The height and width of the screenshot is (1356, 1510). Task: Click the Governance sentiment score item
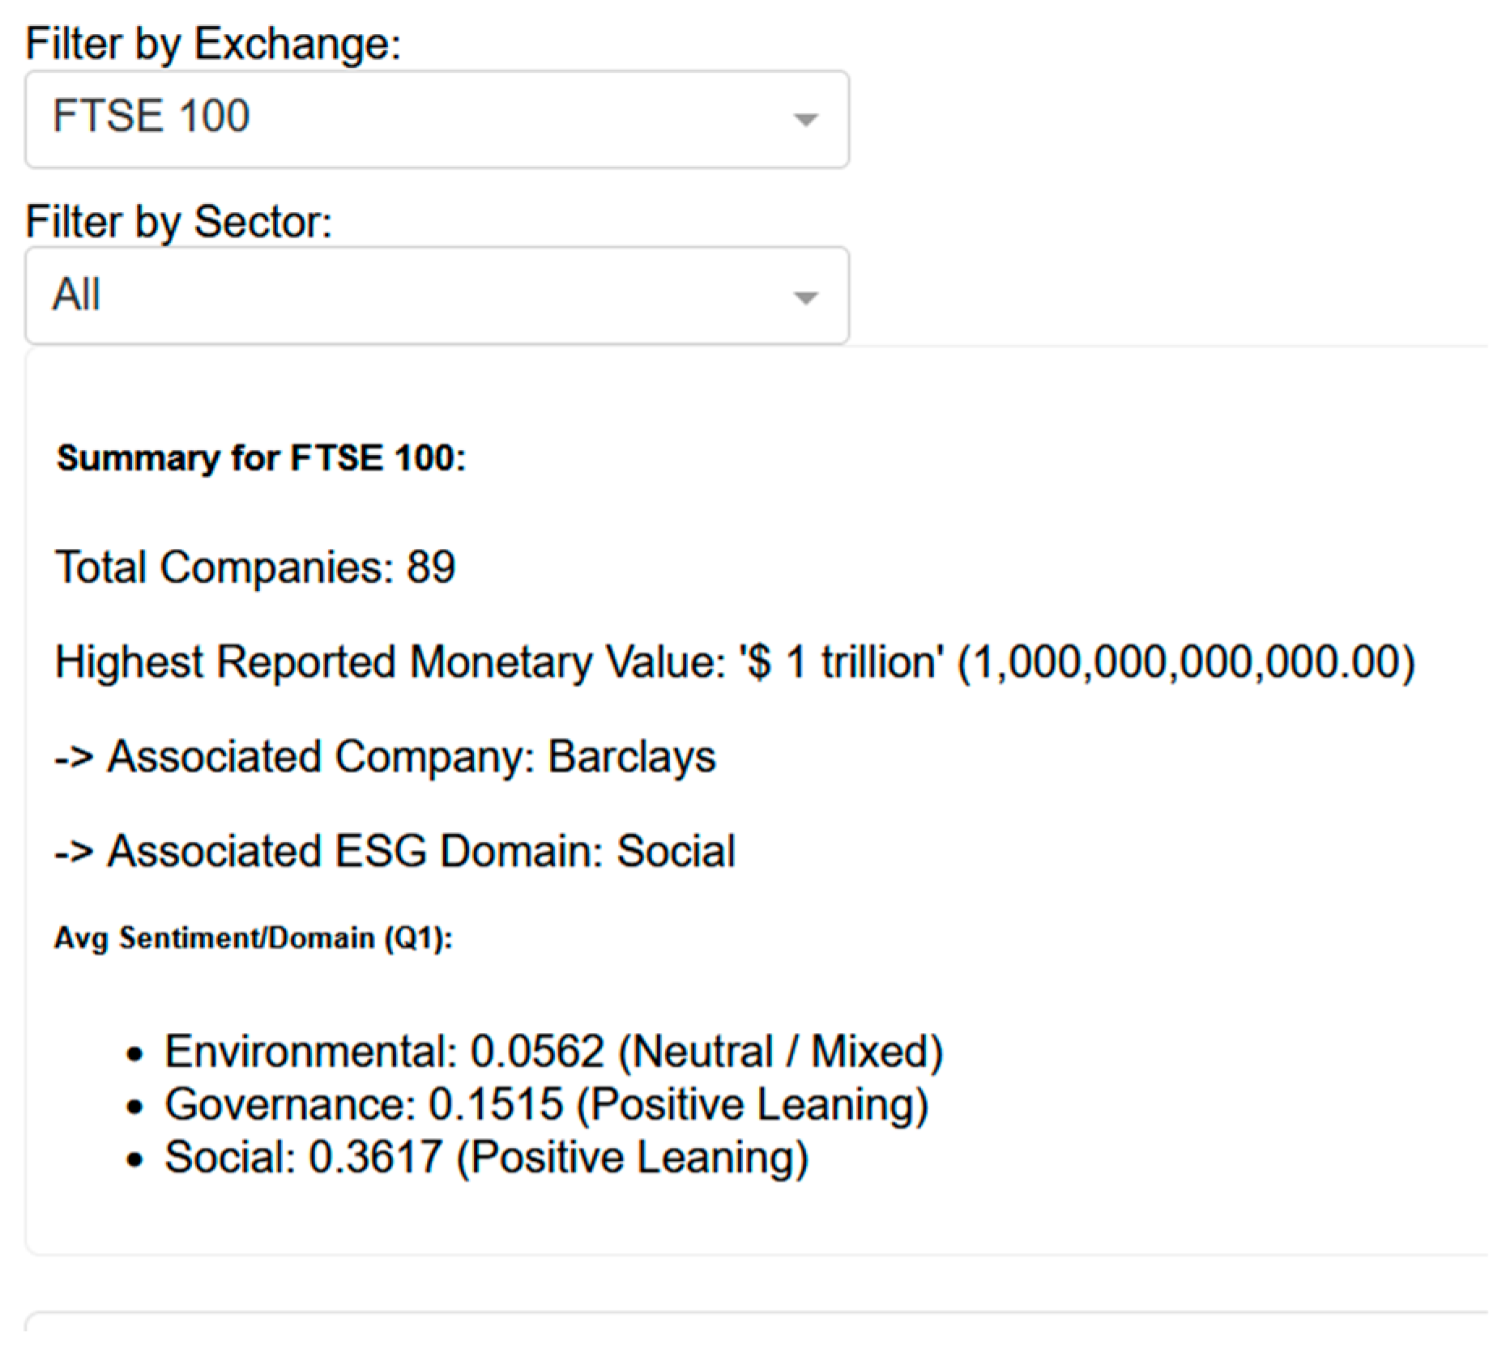(547, 1104)
